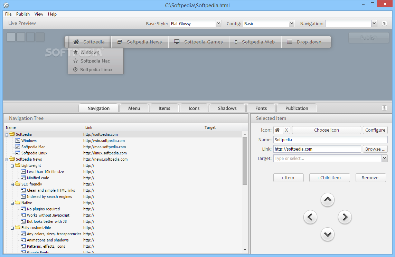Open the Target dropdown arrow

(384, 158)
